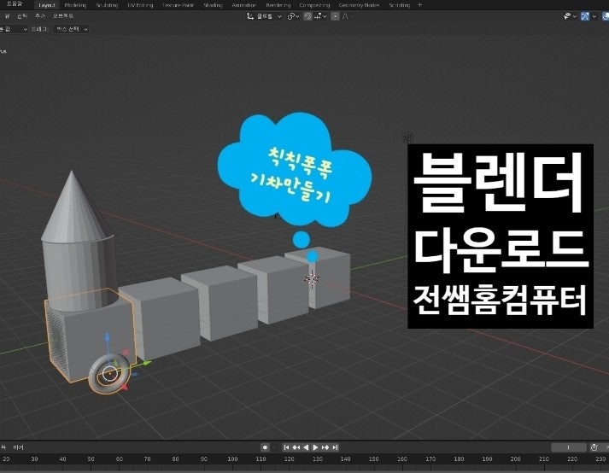Screen dimensions: 609x473
Task: Switch to the Rendering workspace tab
Action: [278, 5]
